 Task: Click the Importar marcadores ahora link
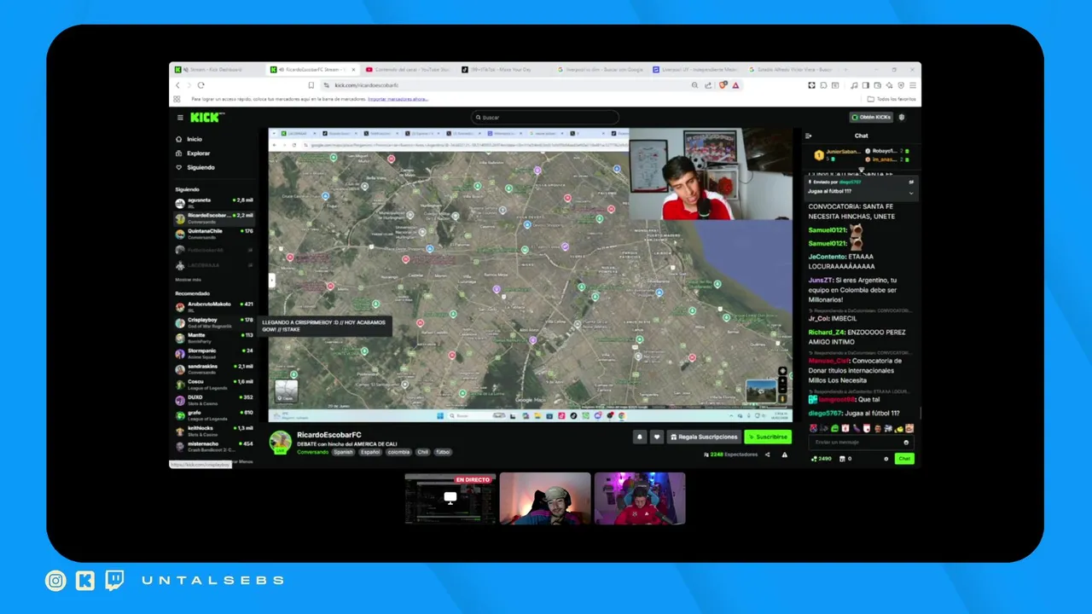point(398,99)
